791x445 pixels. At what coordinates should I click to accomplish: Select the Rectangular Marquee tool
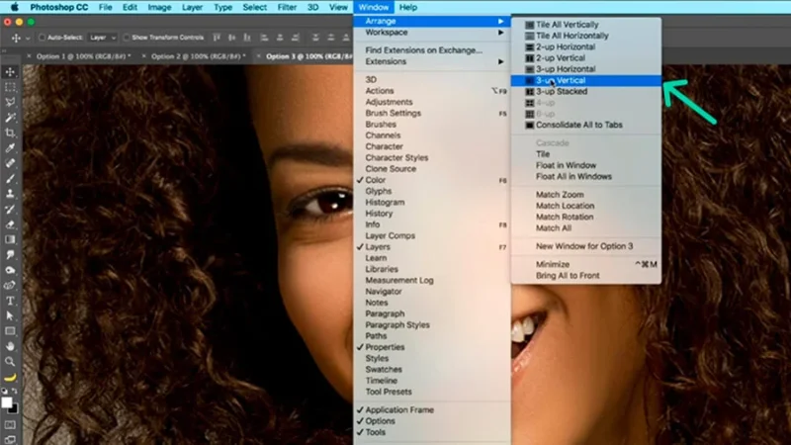coord(10,87)
